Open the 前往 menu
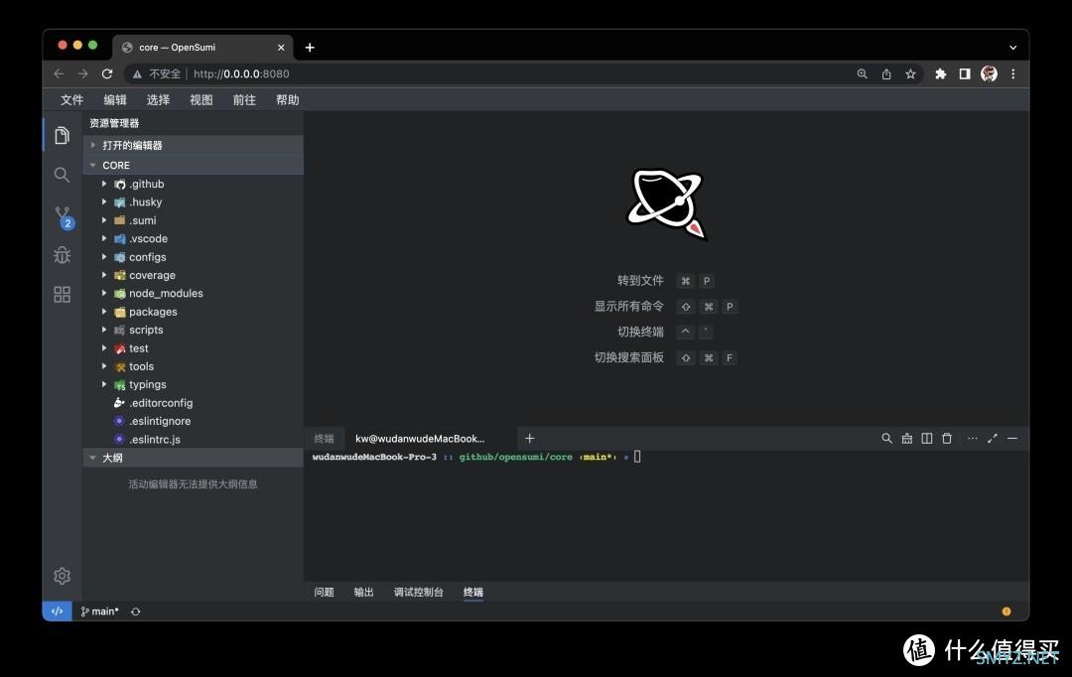 coord(244,100)
